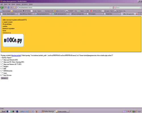Switch to Online Jimm generator taskbar button
This screenshot has width=142, height=113.
pos(49,111)
